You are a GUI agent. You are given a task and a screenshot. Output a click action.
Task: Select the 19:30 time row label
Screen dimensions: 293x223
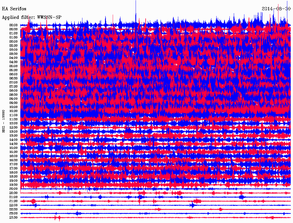click(x=13, y=185)
